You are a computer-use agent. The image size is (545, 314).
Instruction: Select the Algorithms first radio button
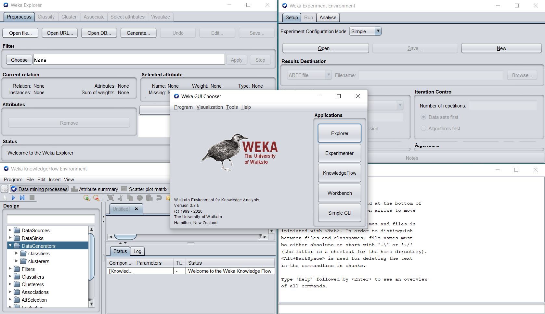coord(423,128)
